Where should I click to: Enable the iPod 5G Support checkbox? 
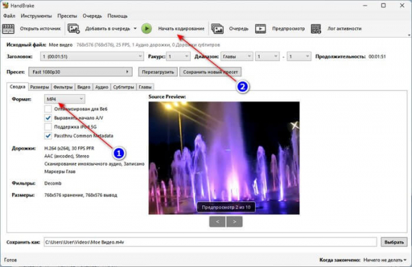[48, 127]
